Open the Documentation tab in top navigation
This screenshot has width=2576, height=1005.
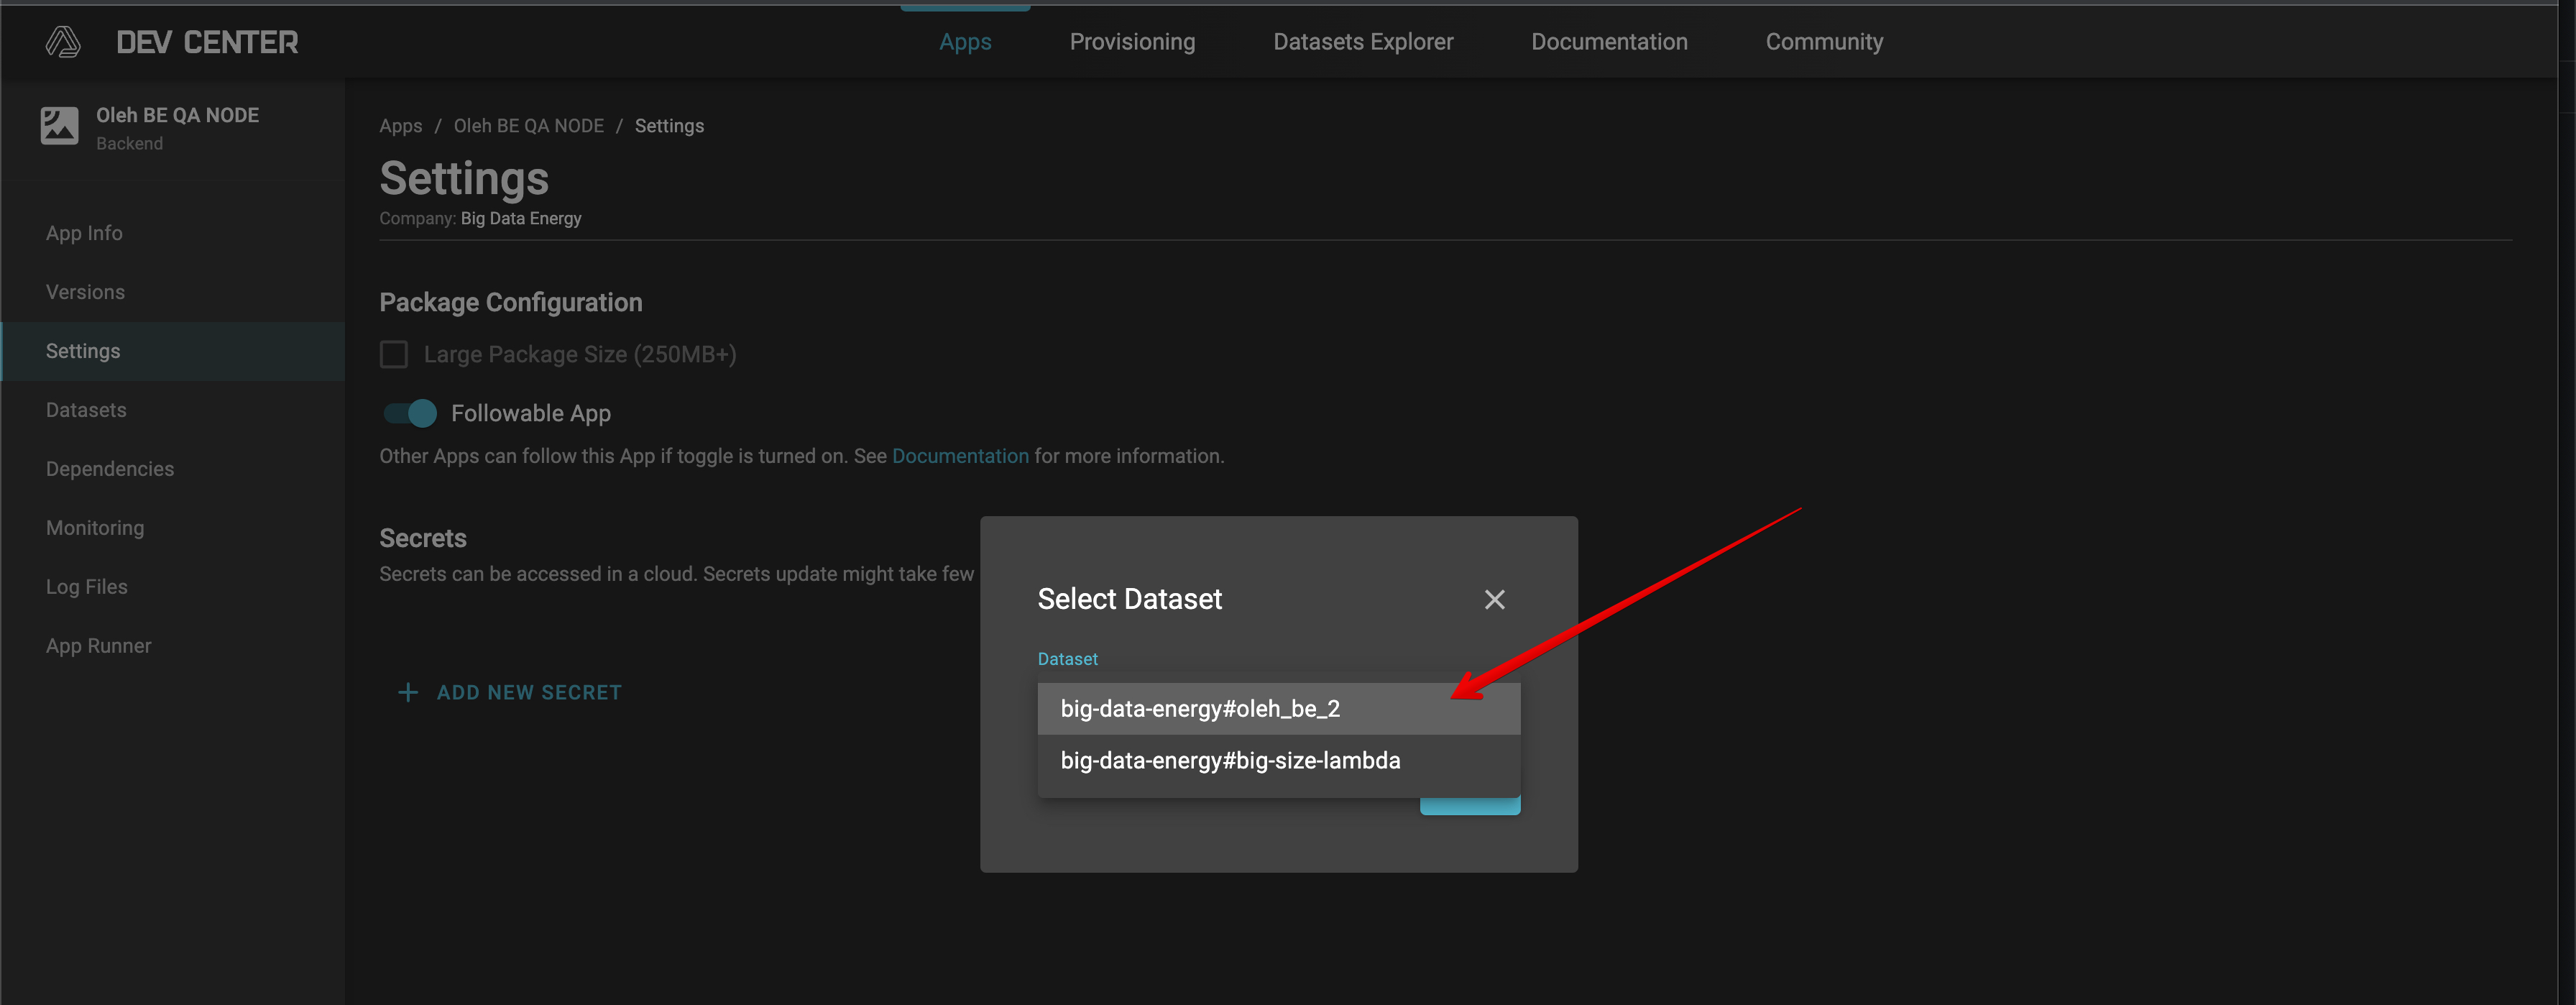[1609, 42]
